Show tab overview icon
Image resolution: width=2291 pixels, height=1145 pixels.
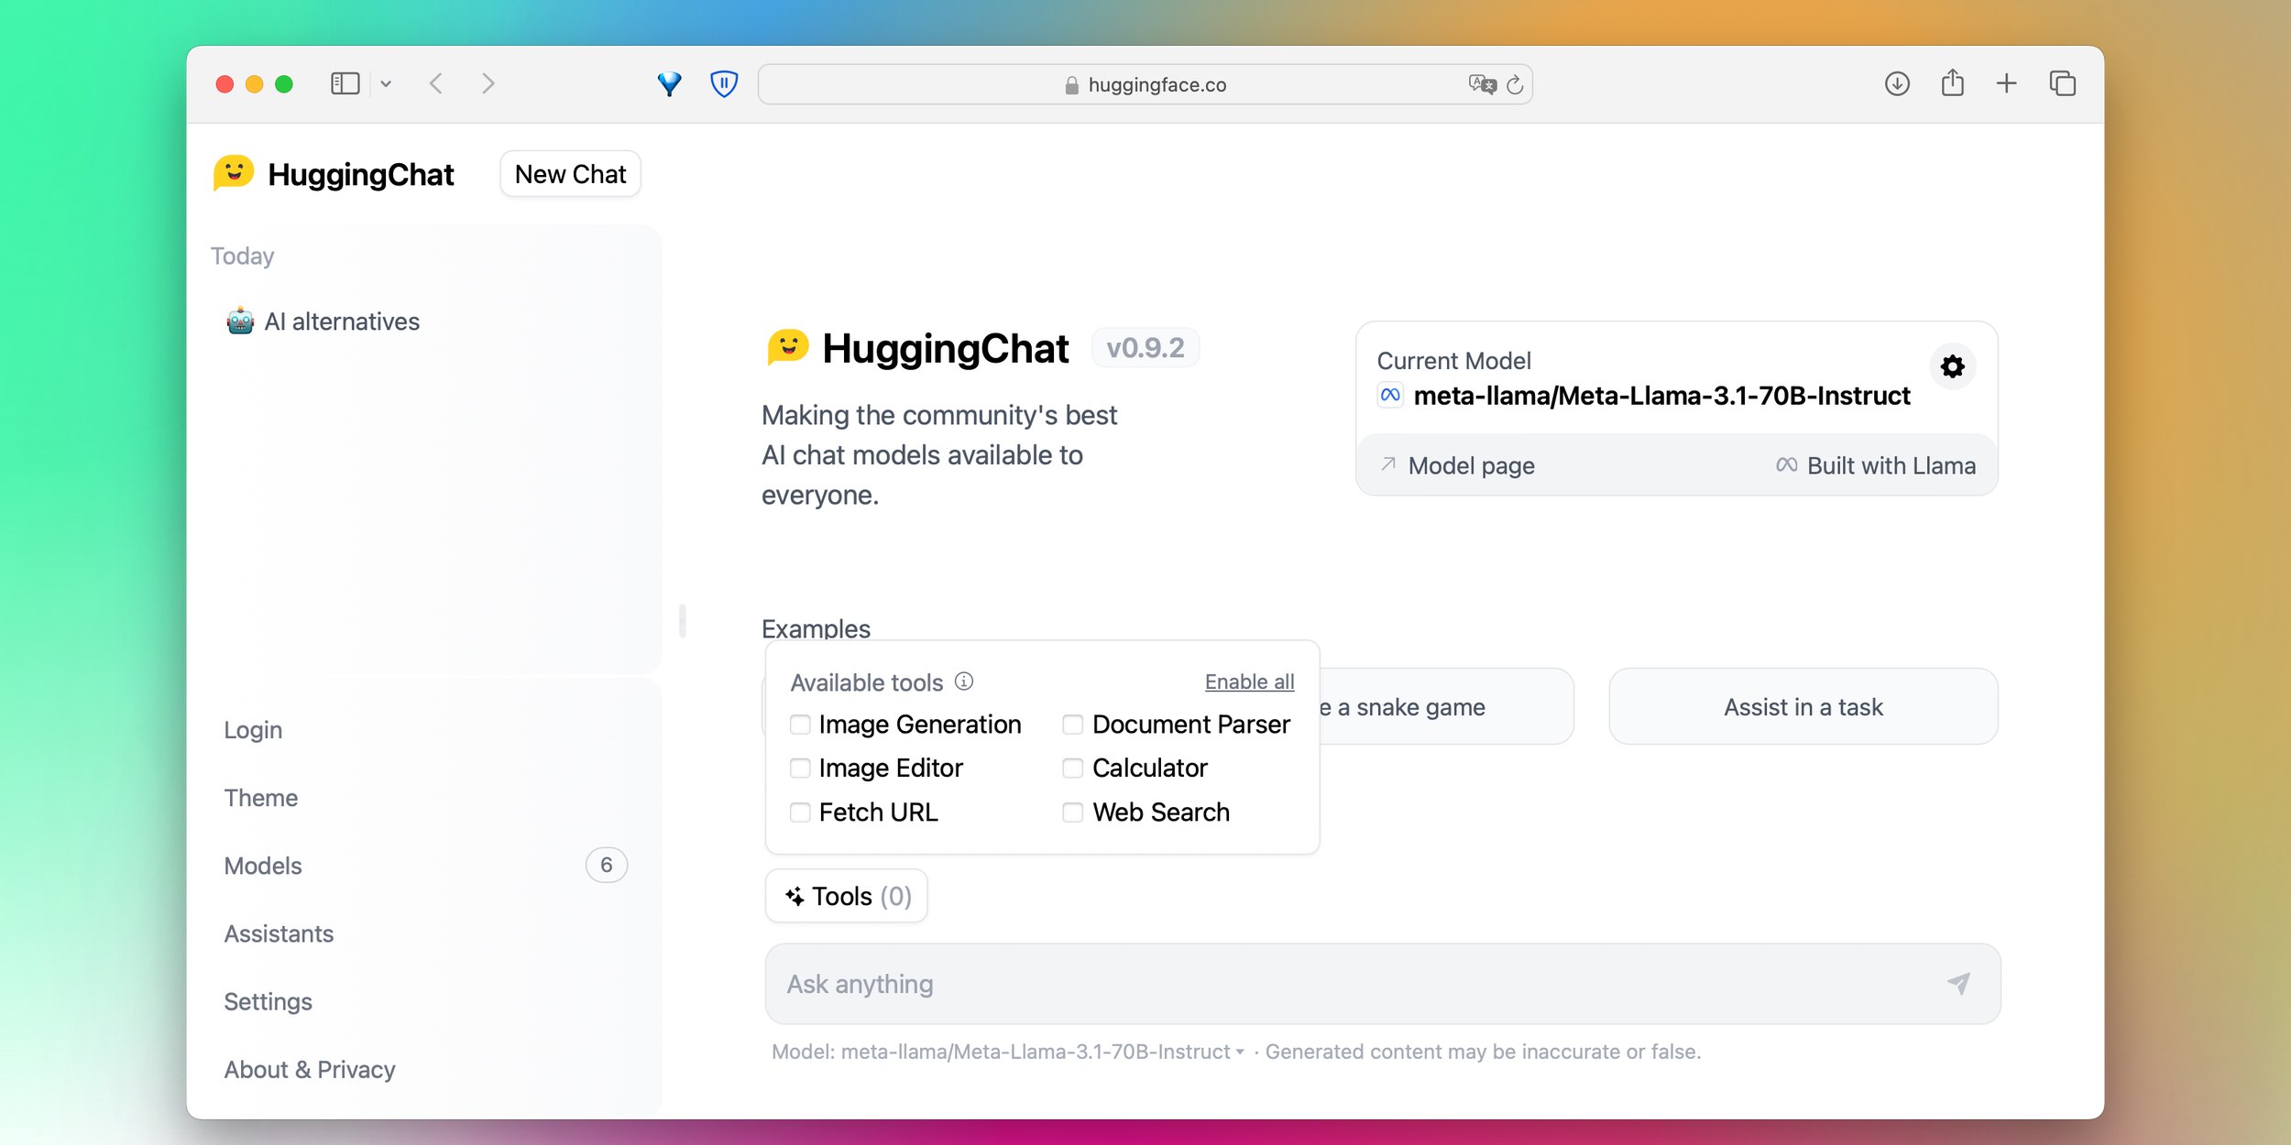click(2062, 83)
